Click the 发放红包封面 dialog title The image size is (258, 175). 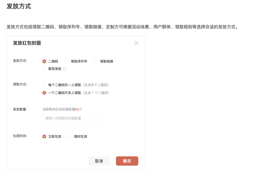27,43
